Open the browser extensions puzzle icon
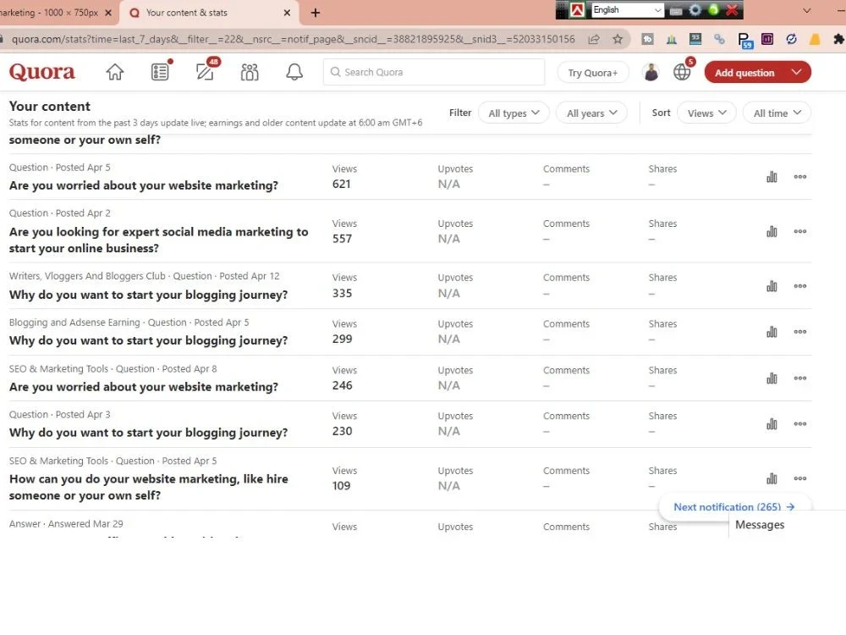Viewport: 846px width, 635px height. 838,39
